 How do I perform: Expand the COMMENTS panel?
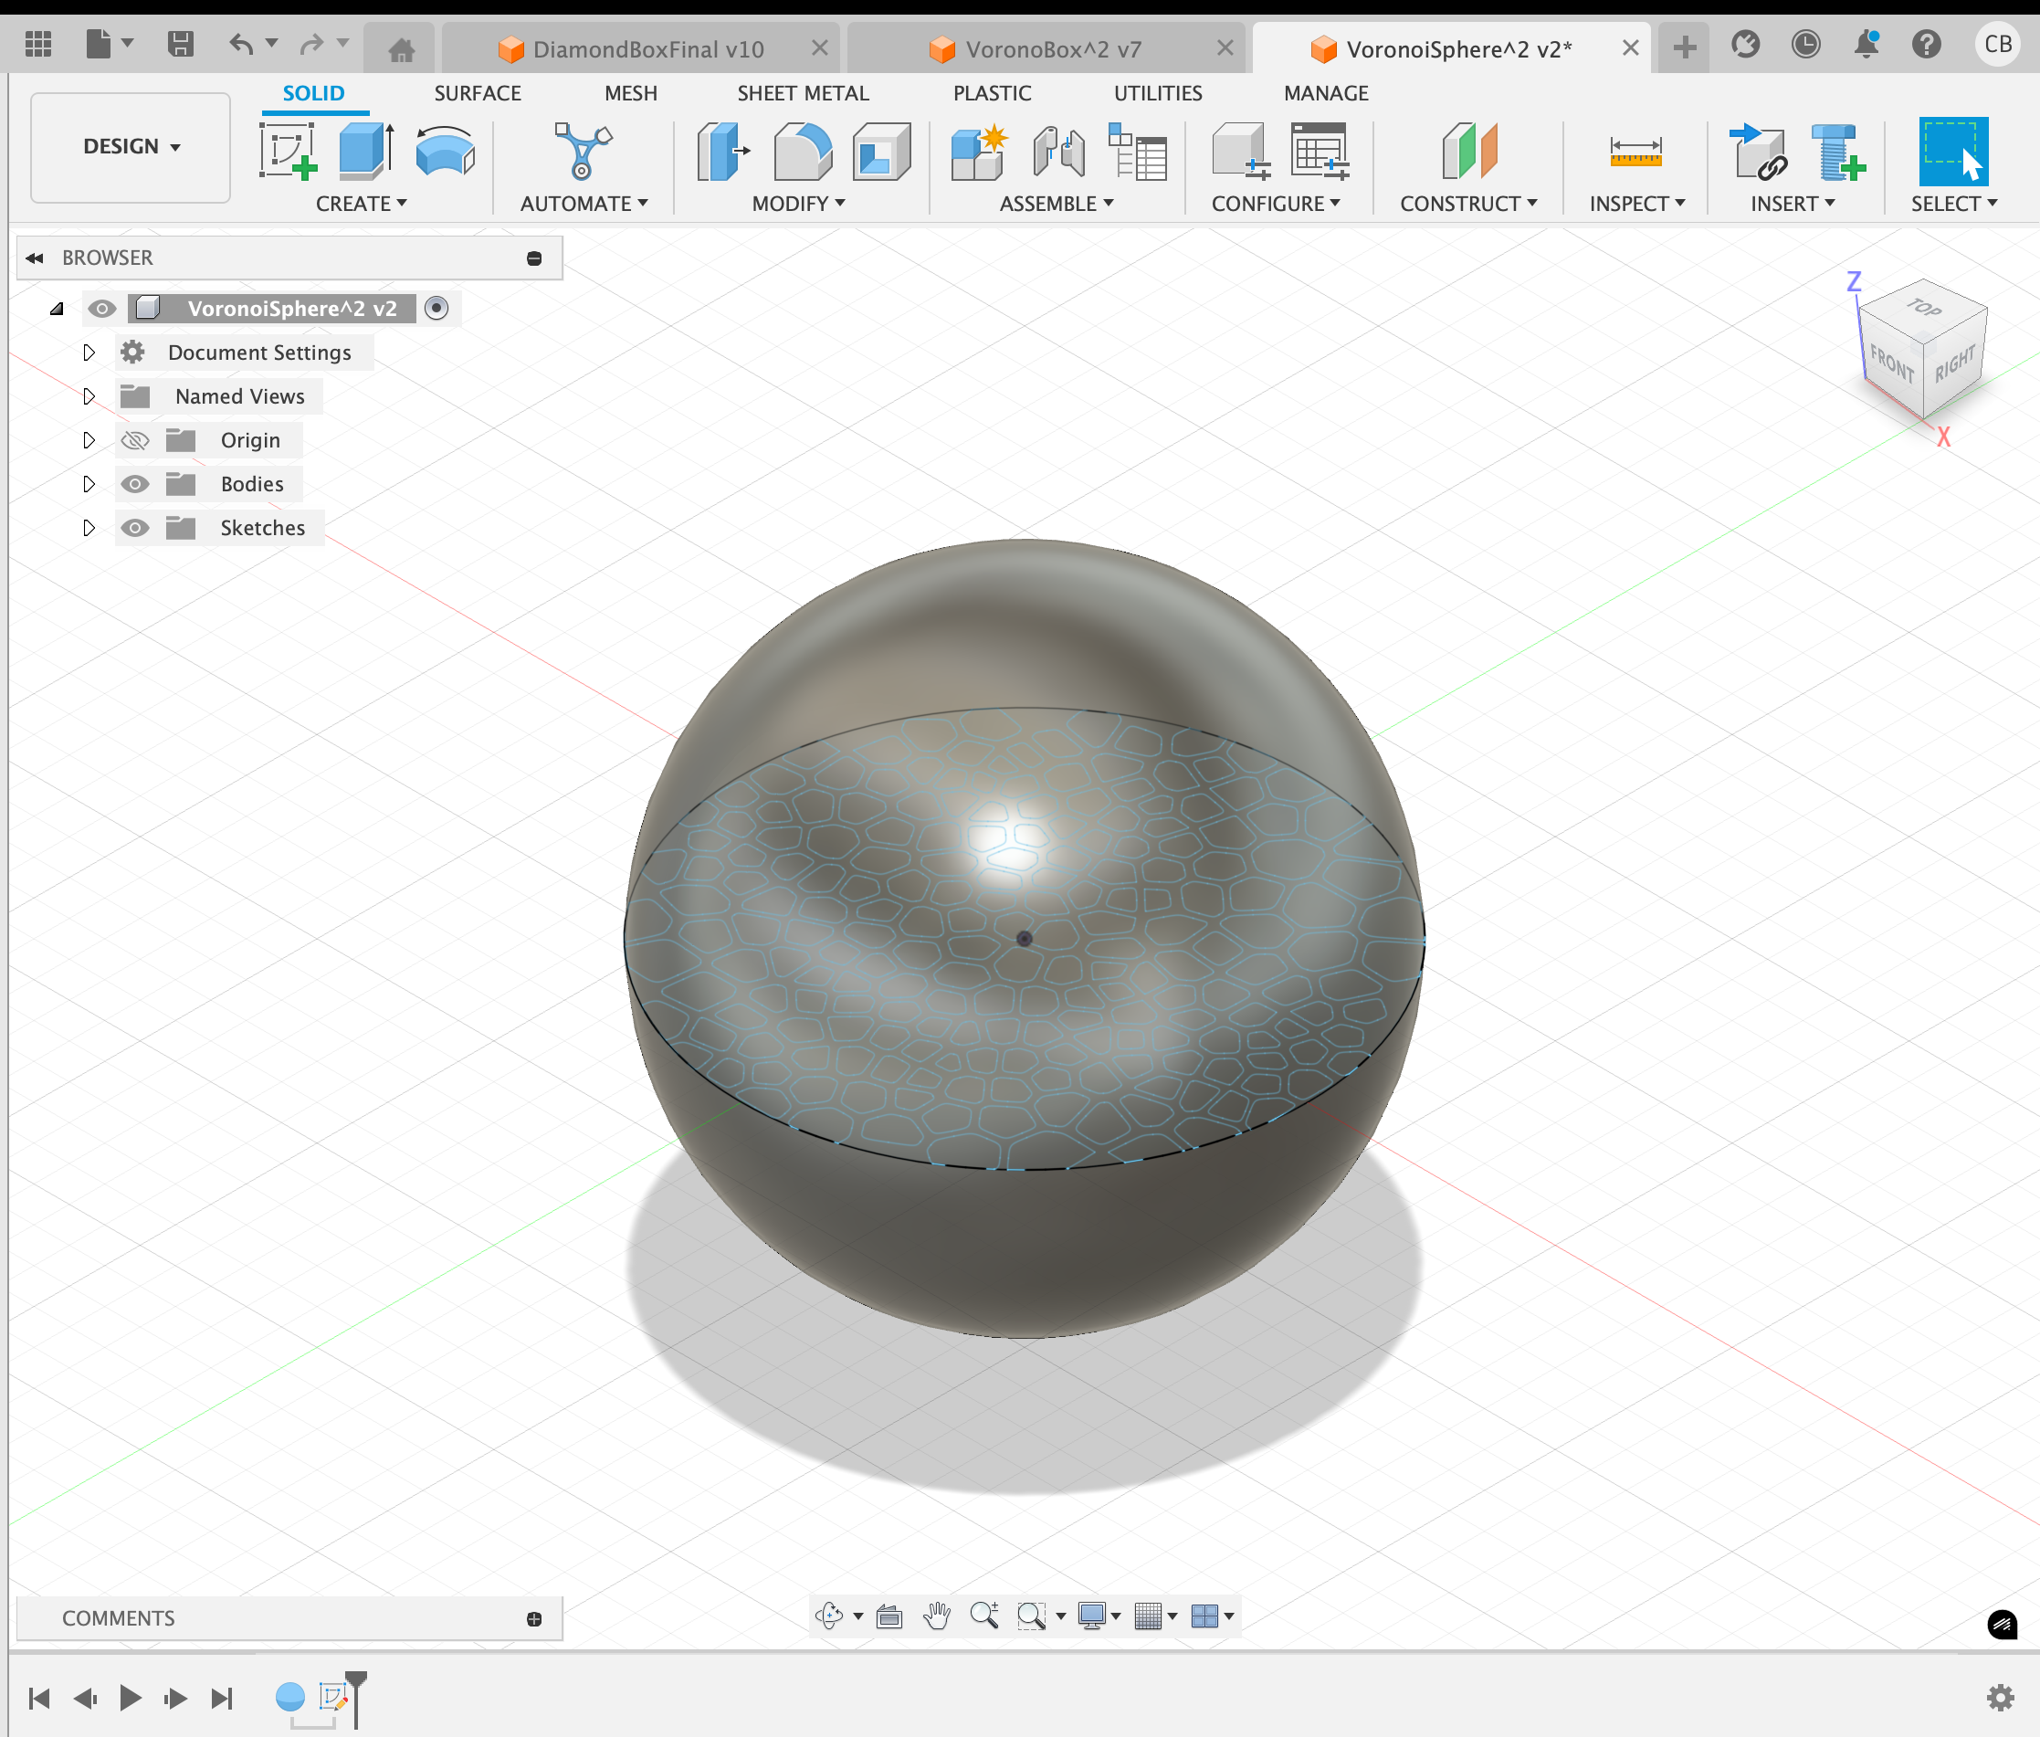point(533,1619)
